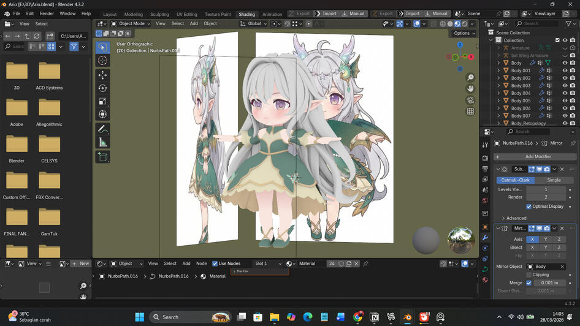Switch to the UV Editing workspace tab
This screenshot has width=580, height=326.
(x=187, y=14)
